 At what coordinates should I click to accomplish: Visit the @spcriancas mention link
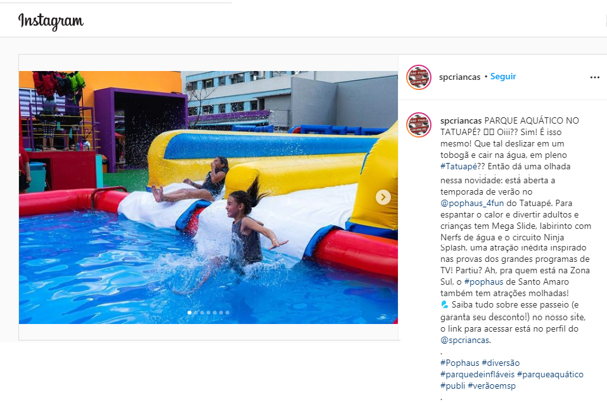point(465,340)
